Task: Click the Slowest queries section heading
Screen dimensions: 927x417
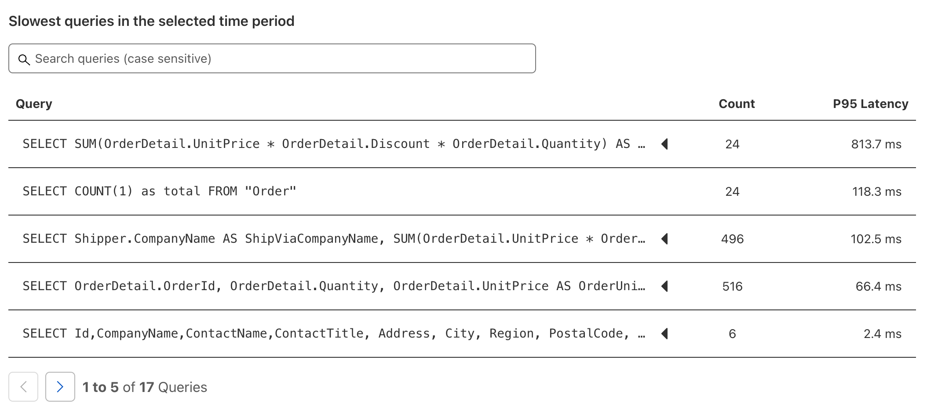Action: click(151, 21)
